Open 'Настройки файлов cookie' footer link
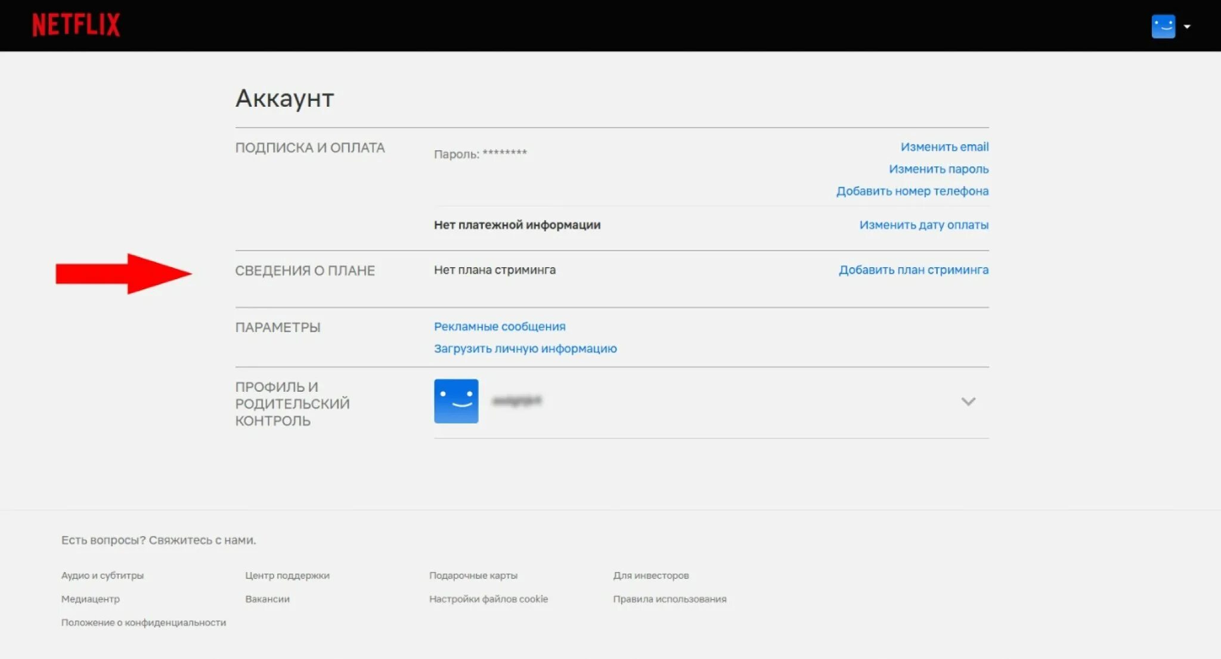This screenshot has height=659, width=1221. coord(488,599)
